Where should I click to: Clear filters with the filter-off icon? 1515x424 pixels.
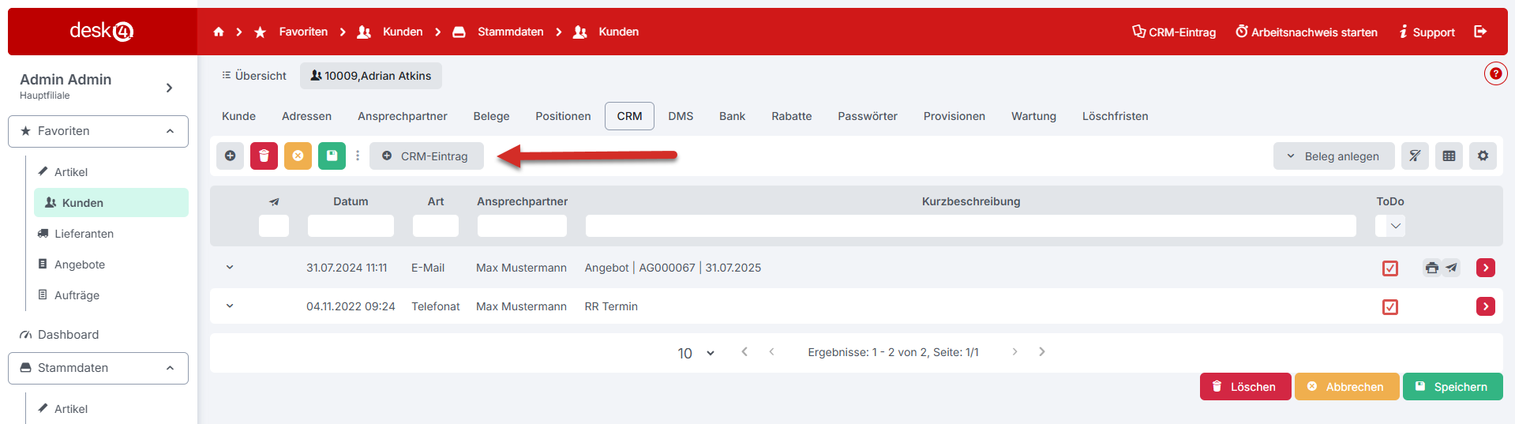(x=1415, y=156)
